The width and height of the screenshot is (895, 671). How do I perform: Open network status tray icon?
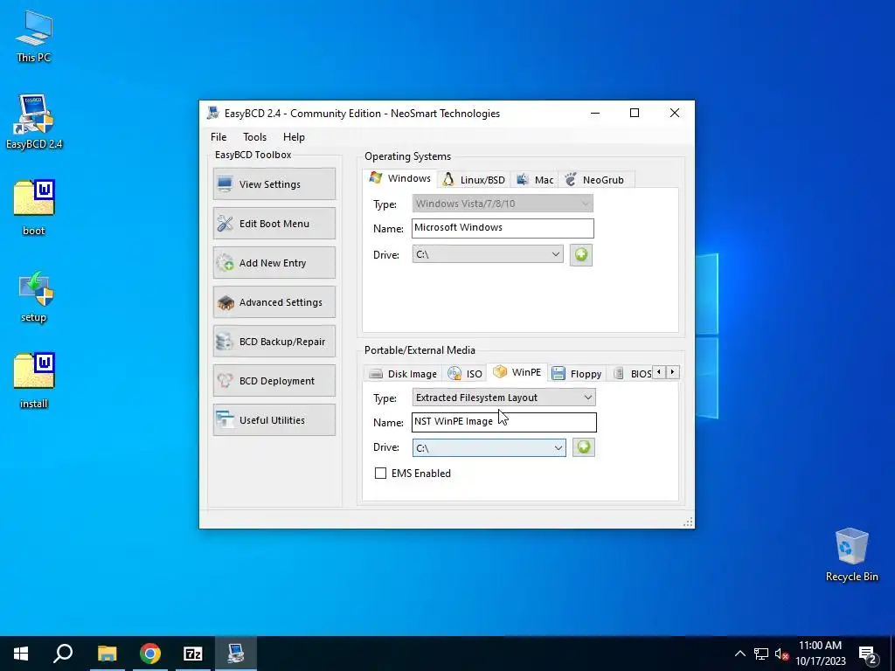click(761, 654)
